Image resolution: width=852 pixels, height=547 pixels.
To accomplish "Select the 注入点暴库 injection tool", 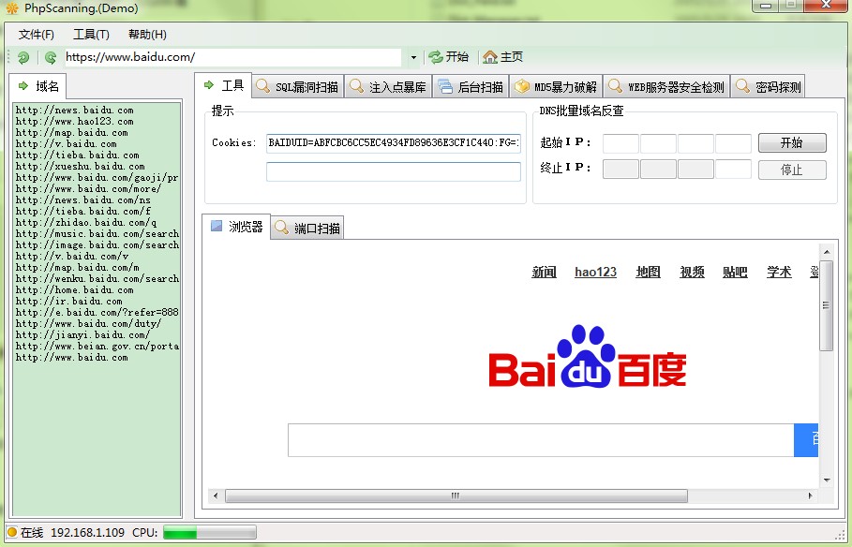I will (x=388, y=85).
